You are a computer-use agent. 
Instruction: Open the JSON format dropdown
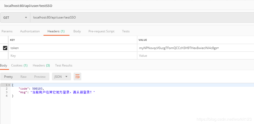pos(61,77)
